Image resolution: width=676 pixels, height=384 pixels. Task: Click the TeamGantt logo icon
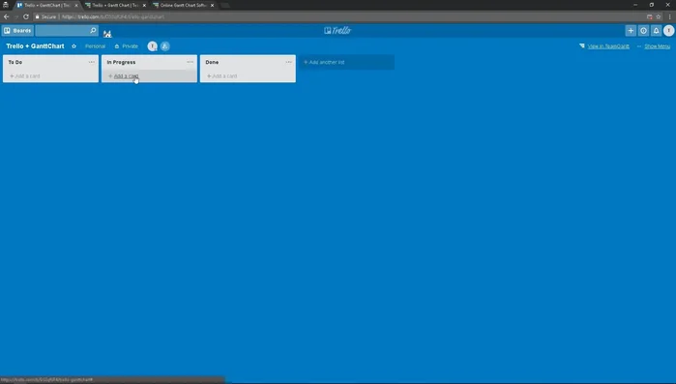click(x=582, y=45)
